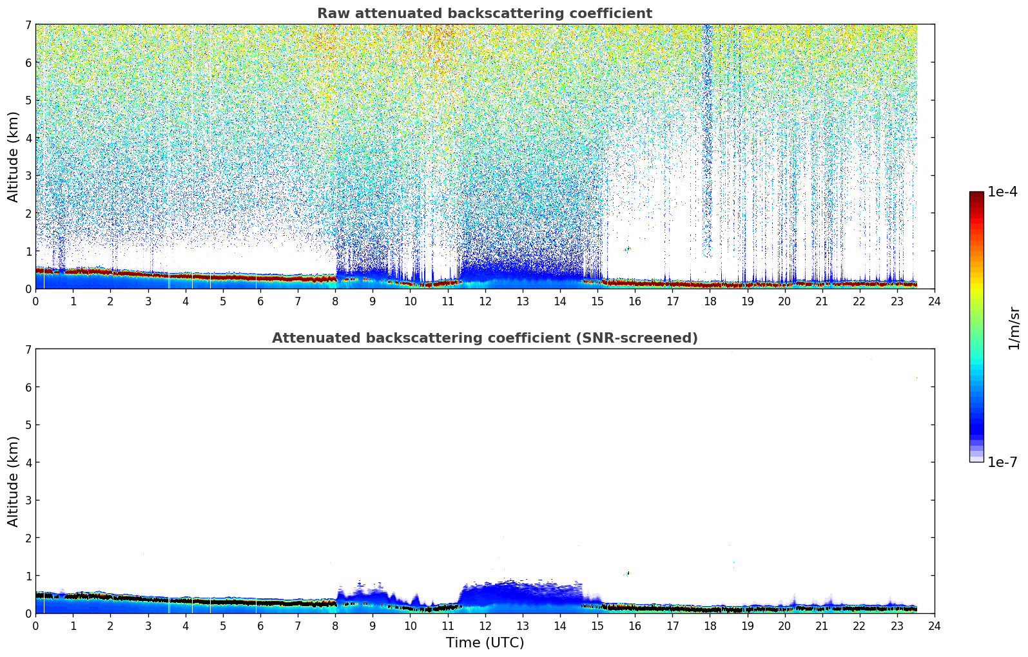Select hour 9 on the SNR-screened plot time axis
This screenshot has height=657, width=1028.
click(373, 625)
